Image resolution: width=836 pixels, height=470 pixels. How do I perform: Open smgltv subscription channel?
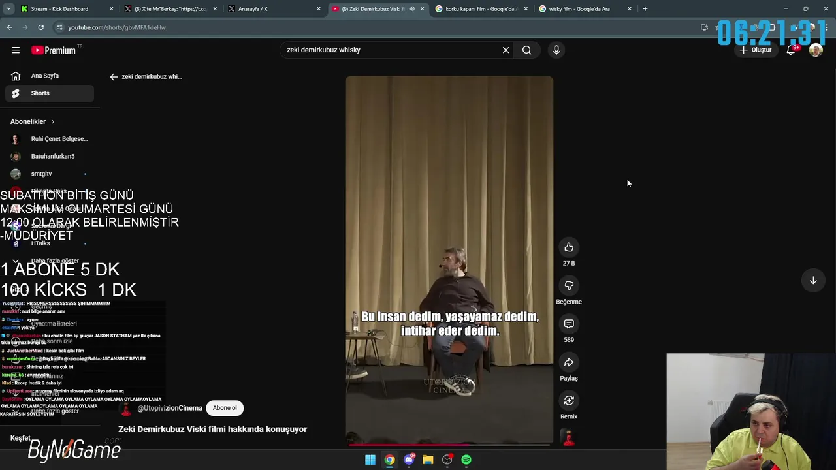click(x=50, y=174)
